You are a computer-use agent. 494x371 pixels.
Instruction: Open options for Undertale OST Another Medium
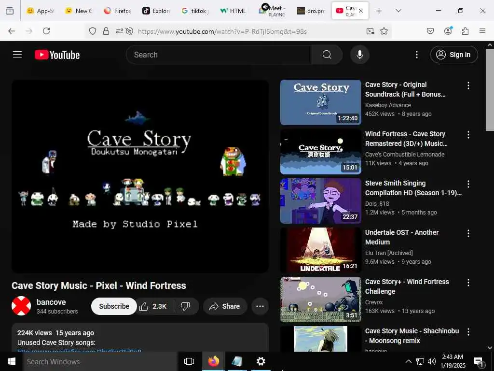pyautogui.click(x=468, y=233)
